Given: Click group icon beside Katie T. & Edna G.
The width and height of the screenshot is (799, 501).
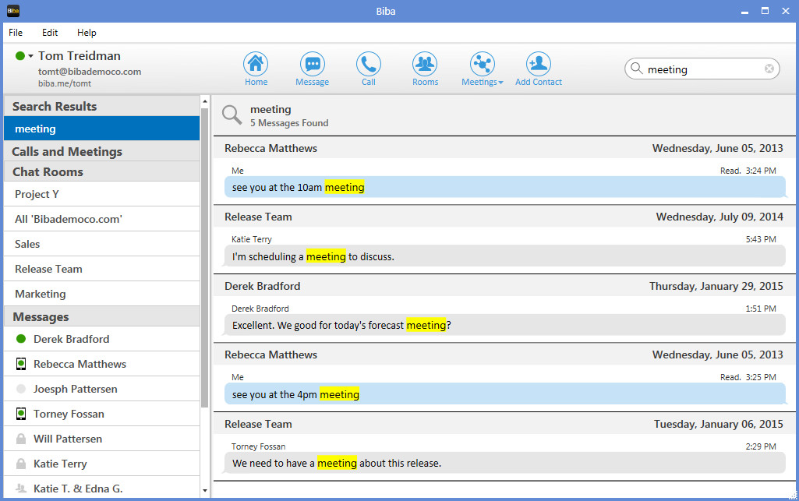Looking at the screenshot, I should [x=21, y=489].
